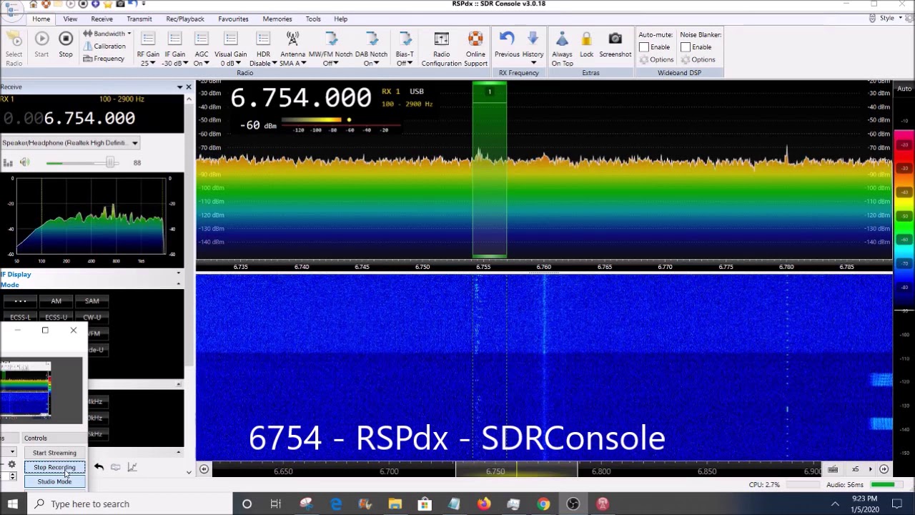Open Firefox from the taskbar
The height and width of the screenshot is (515, 915).
[x=484, y=504]
